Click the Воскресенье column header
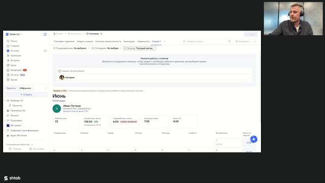Image resolution: width=325 pixels, height=183 pixels. point(221,133)
